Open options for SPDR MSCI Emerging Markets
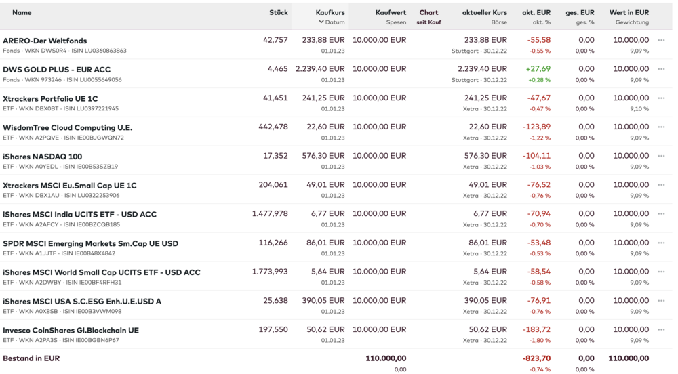 (661, 243)
